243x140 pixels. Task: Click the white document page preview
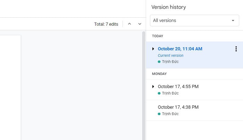pos(10,87)
